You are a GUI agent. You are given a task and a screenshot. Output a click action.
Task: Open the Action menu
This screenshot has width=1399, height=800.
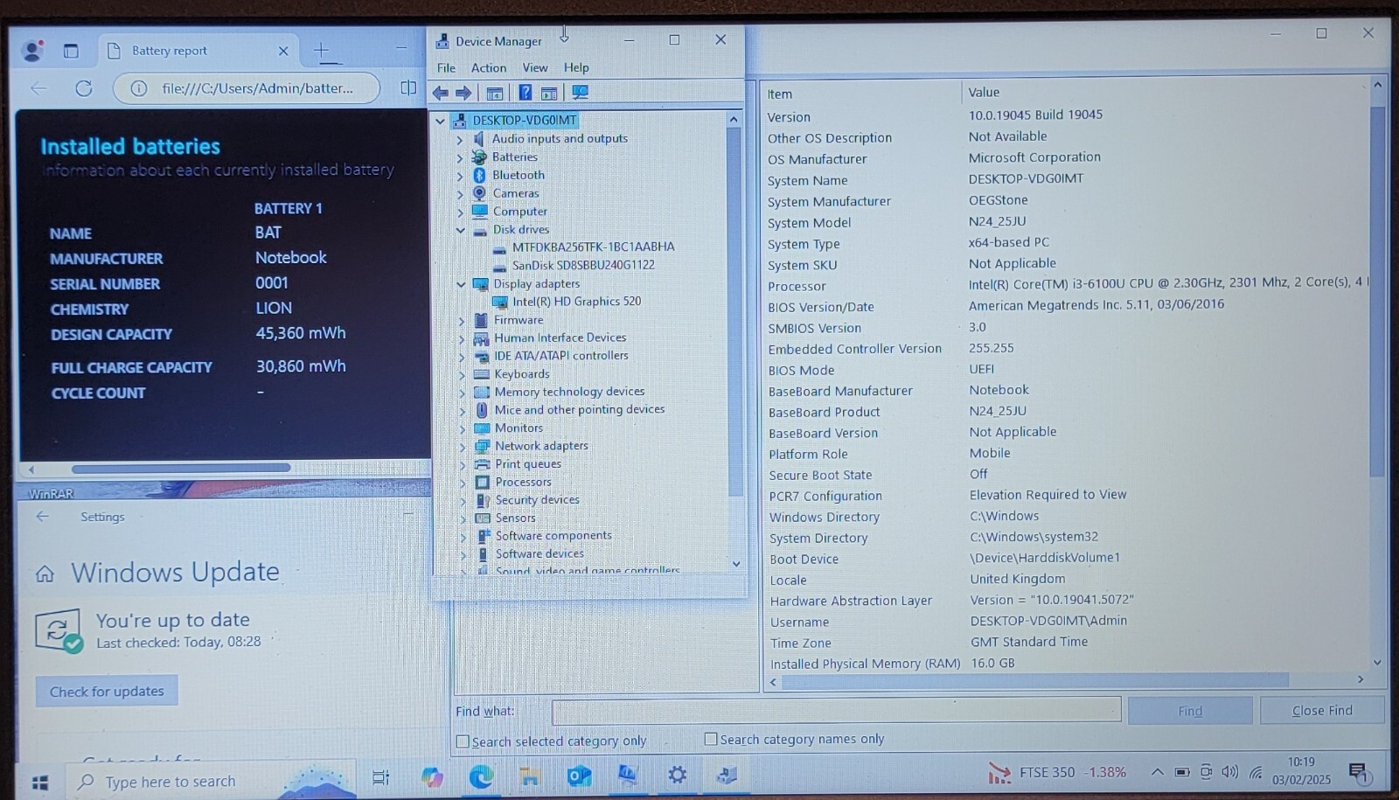pyautogui.click(x=489, y=67)
